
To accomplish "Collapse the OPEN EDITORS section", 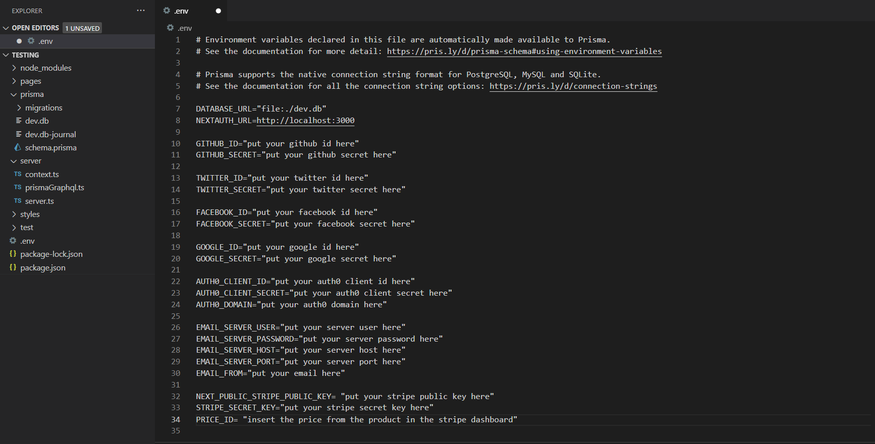I will pyautogui.click(x=6, y=28).
